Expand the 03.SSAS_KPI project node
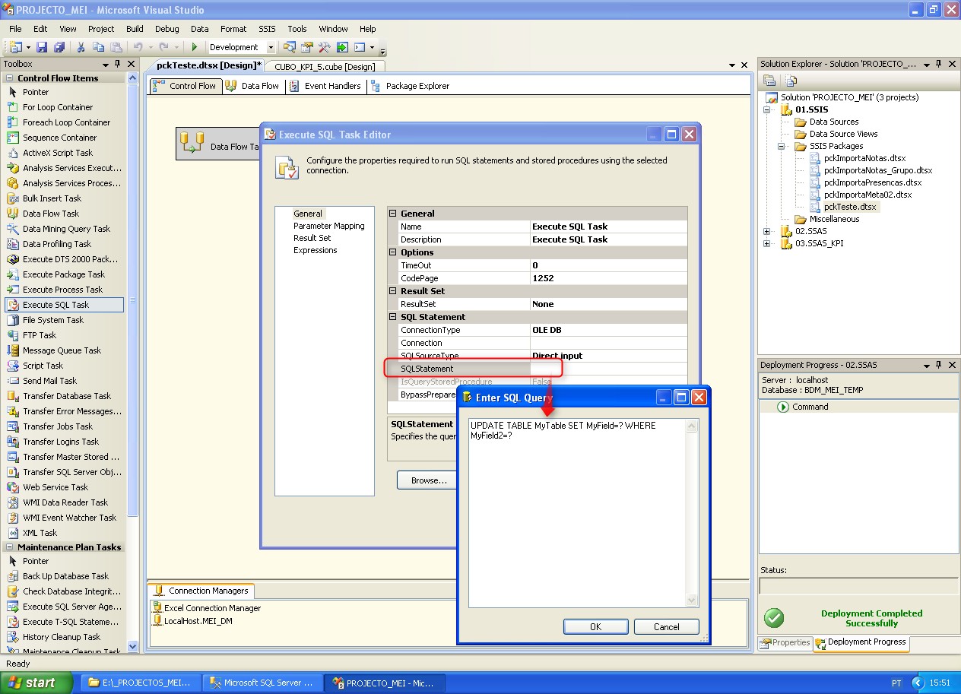961x694 pixels. (x=766, y=243)
